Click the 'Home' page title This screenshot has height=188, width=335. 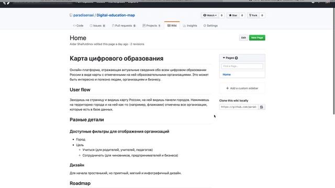click(78, 38)
